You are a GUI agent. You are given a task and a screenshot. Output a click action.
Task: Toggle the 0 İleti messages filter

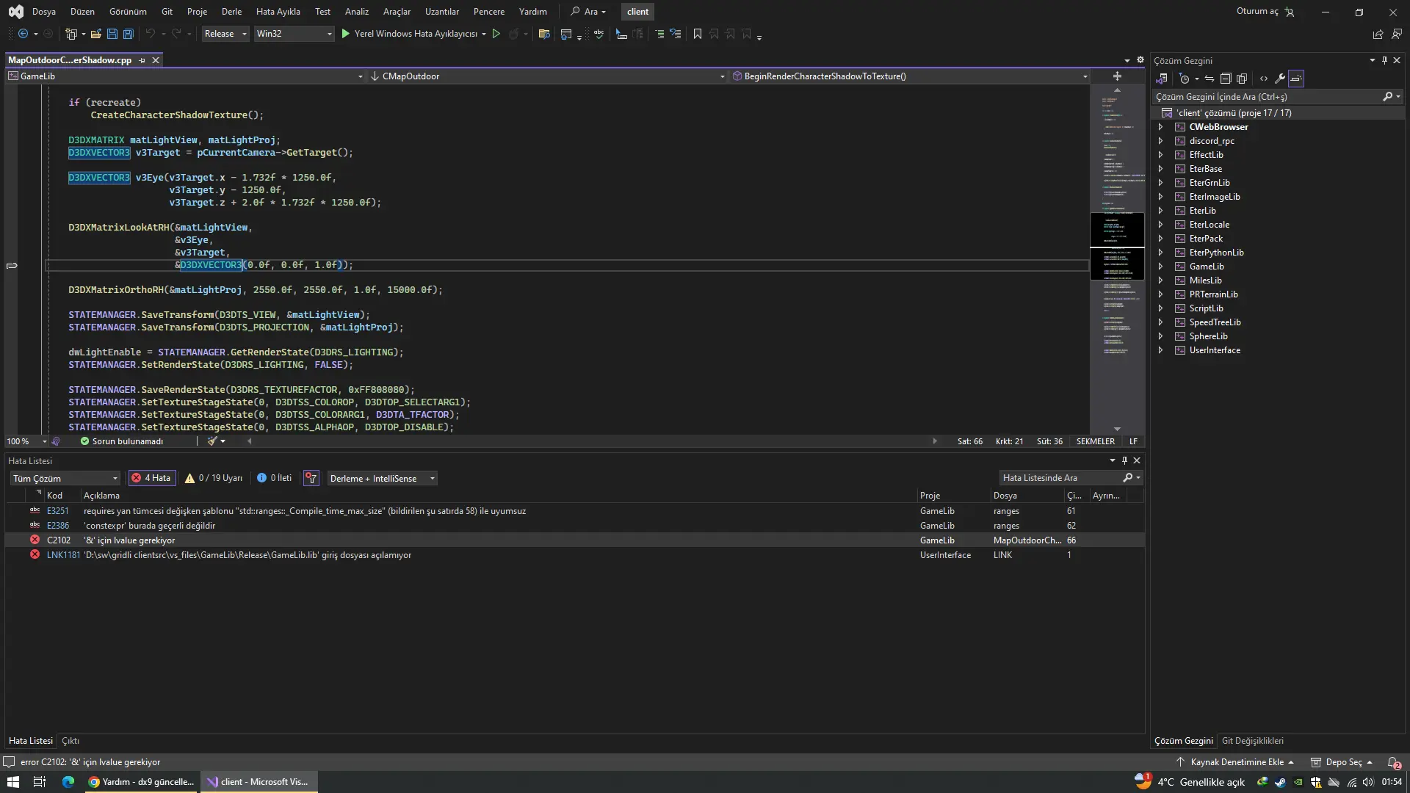pos(275,478)
